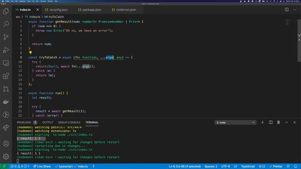Open the Explorer view in activity bar

(6, 11)
